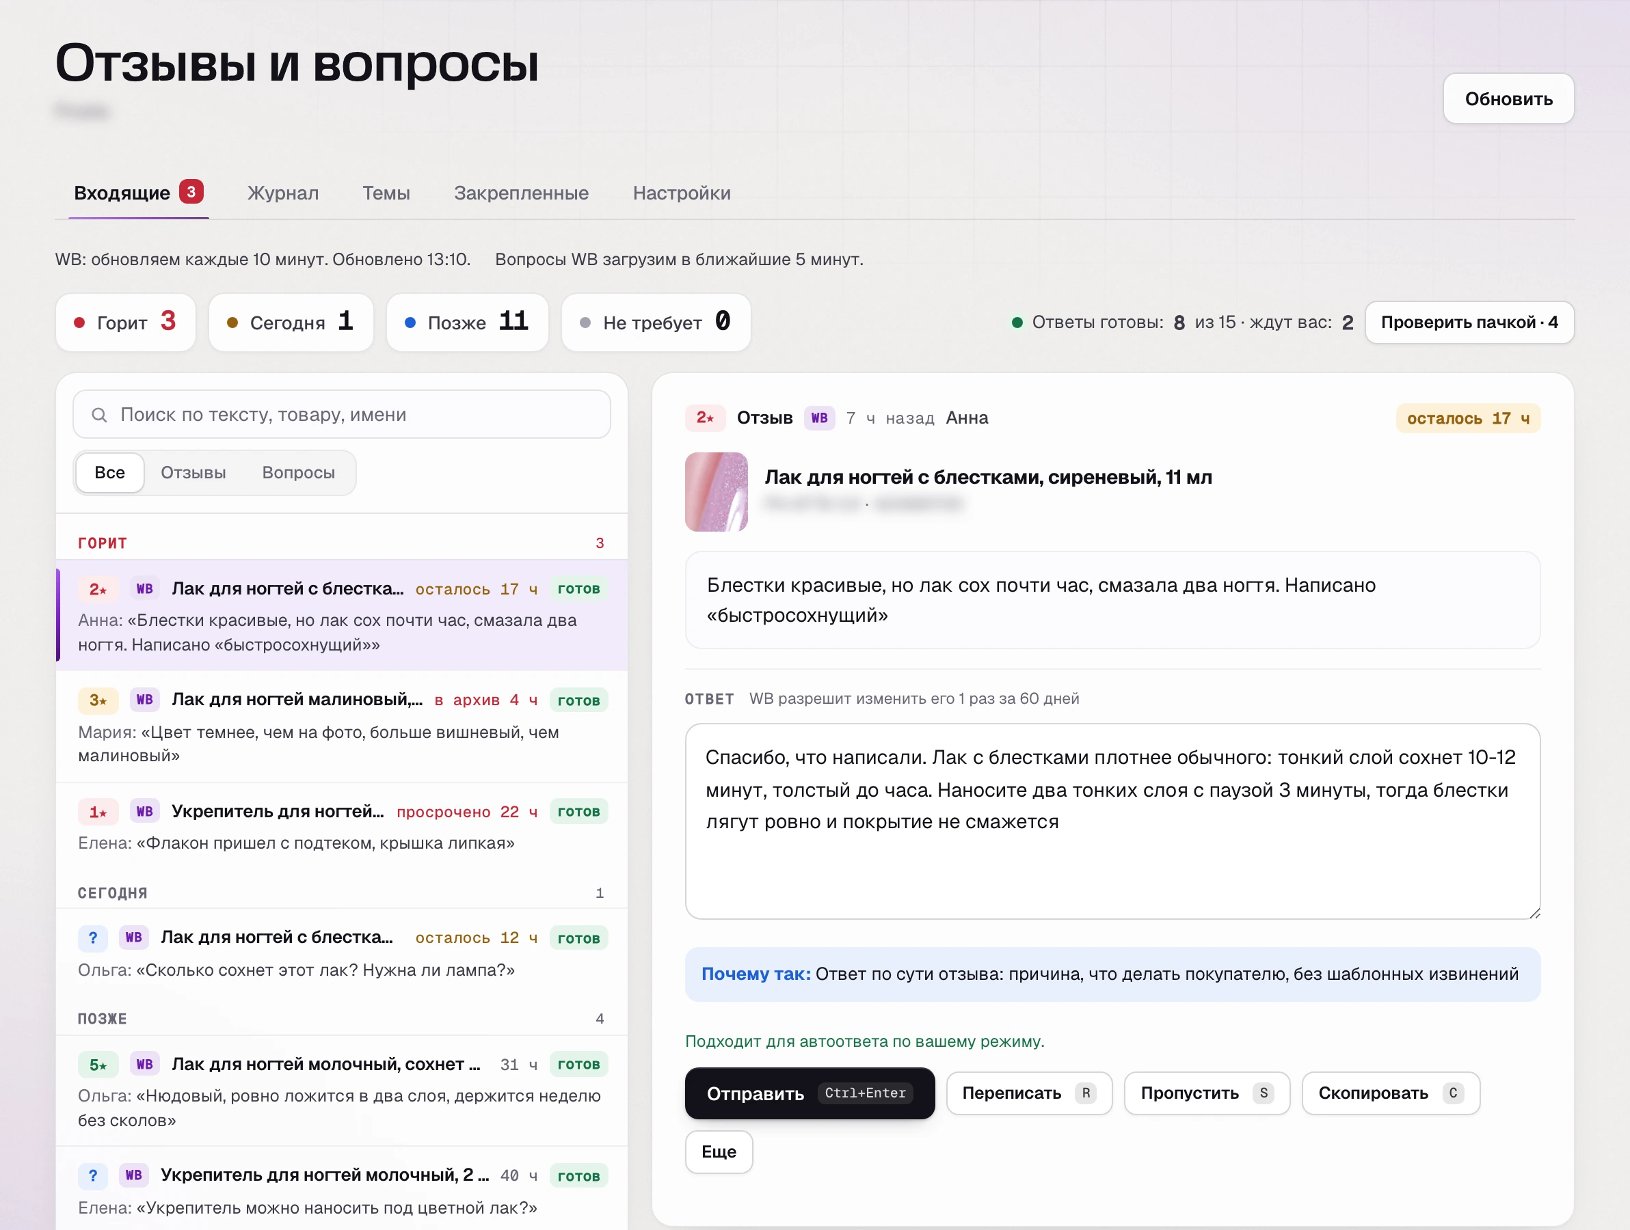Focus the search field Поиск по тексту
This screenshot has width=1630, height=1230.
[x=342, y=415]
